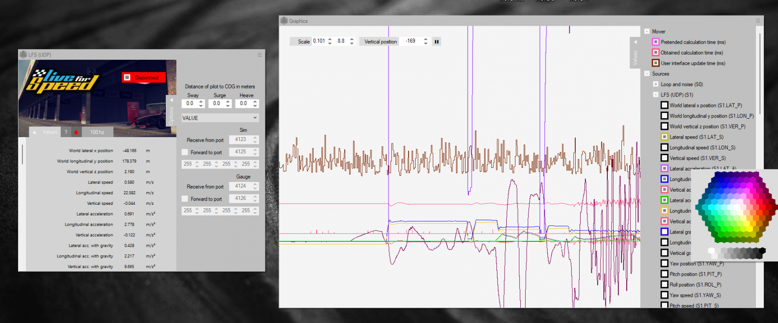Toggle Pretended calculation time series box

[655, 42]
